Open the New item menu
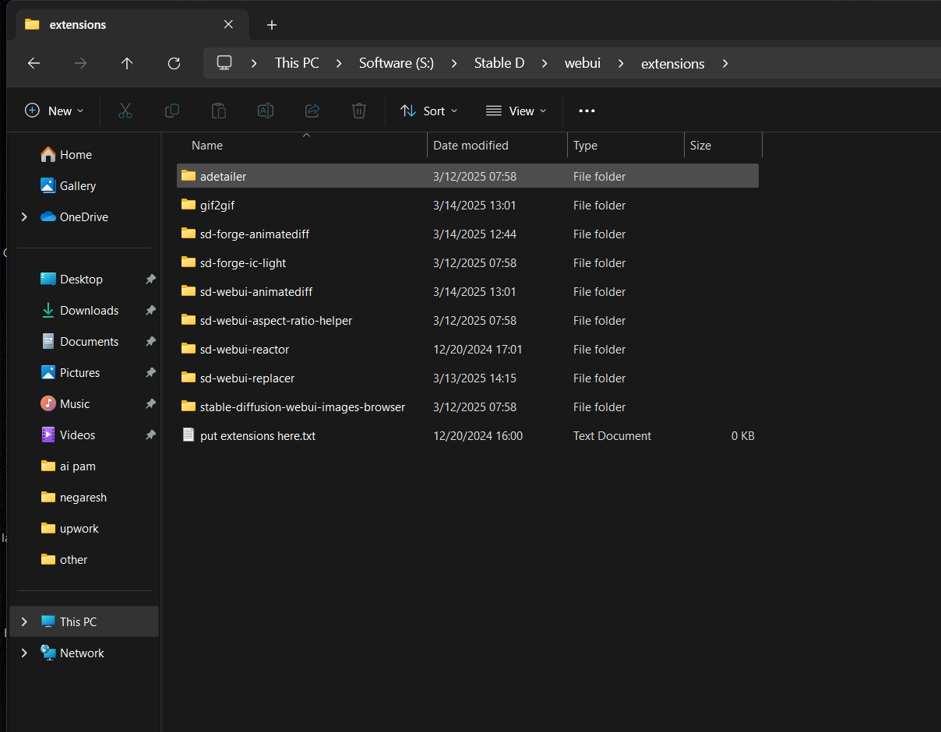Image resolution: width=941 pixels, height=732 pixels. click(55, 111)
